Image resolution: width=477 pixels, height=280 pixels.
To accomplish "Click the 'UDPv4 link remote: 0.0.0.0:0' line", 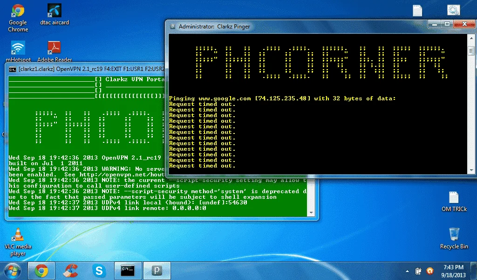I will point(108,208).
